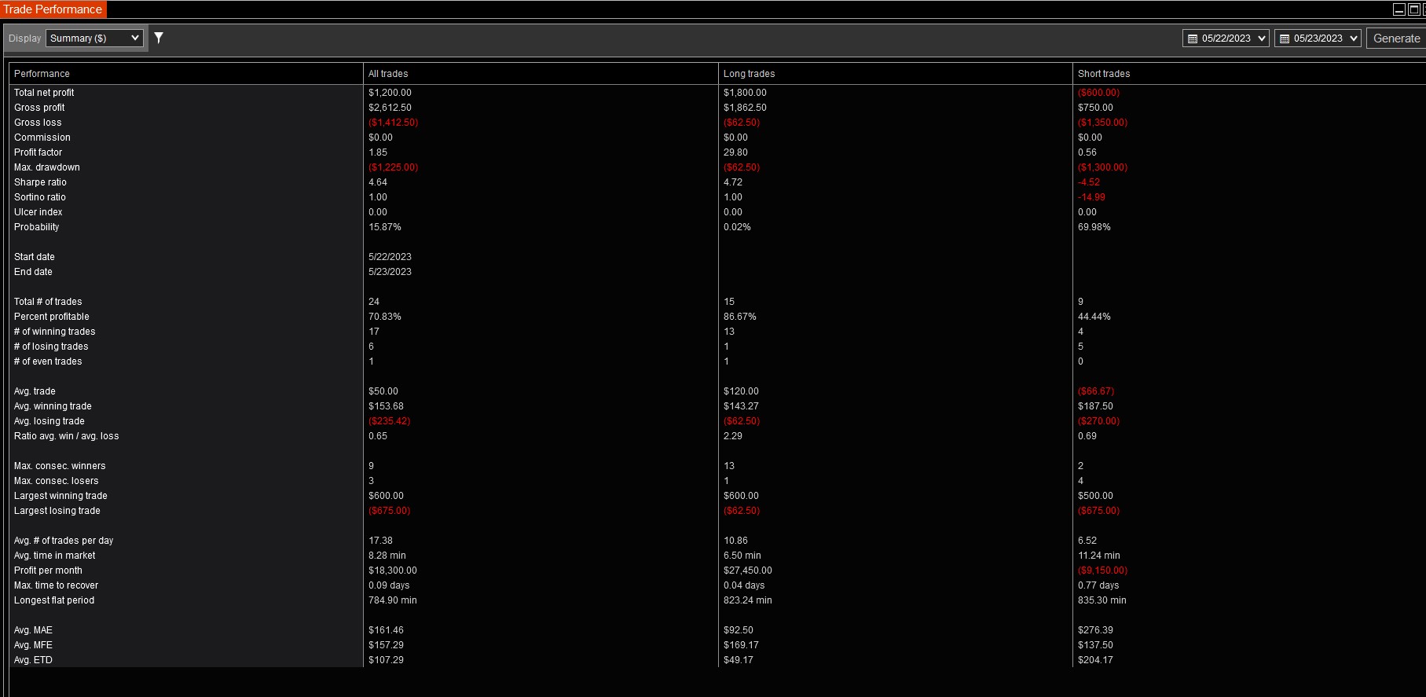Click the Percent profitable row label
Image resolution: width=1426 pixels, height=697 pixels.
52,317
